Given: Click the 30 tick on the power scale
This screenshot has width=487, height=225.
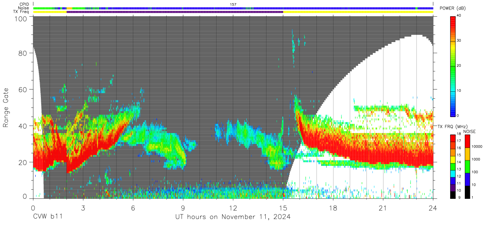Looking at the screenshot, I should click(459, 40).
